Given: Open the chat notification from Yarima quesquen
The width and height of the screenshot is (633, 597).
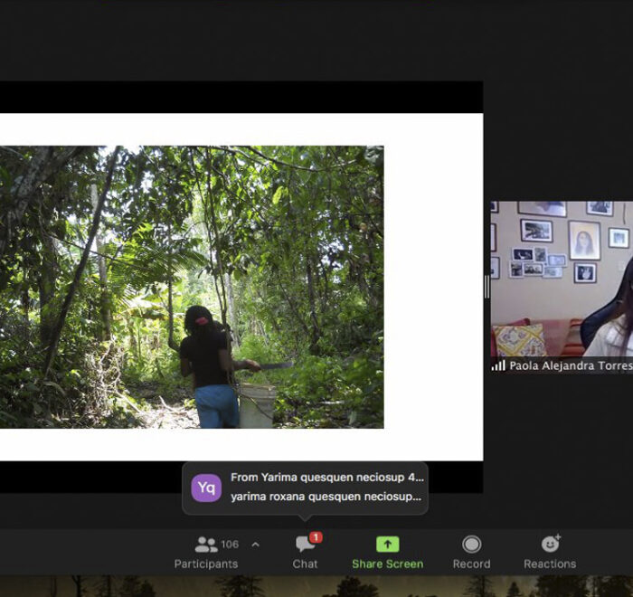Looking at the screenshot, I should pos(306,488).
